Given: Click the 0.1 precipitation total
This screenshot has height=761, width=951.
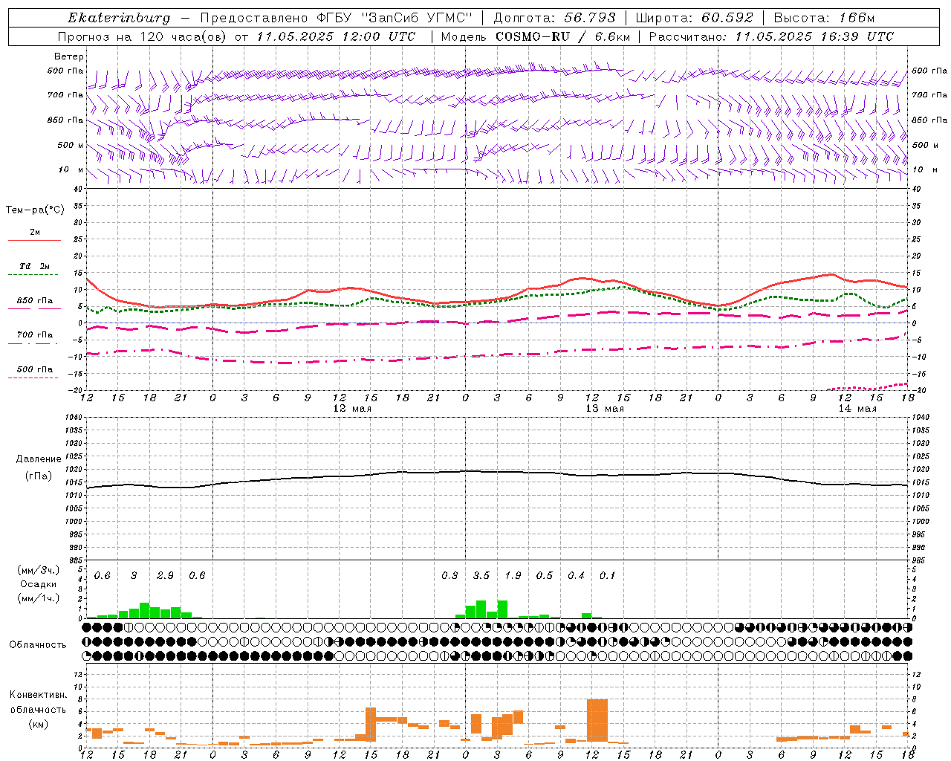Looking at the screenshot, I should tap(607, 576).
